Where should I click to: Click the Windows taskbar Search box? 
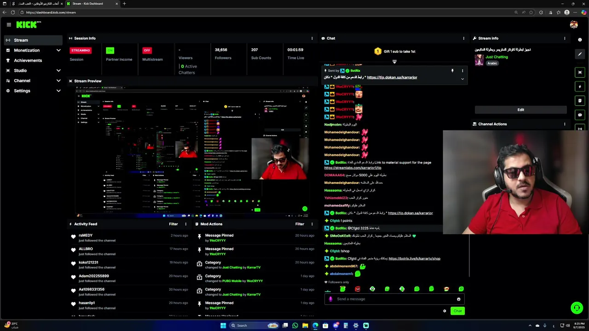pos(253,325)
